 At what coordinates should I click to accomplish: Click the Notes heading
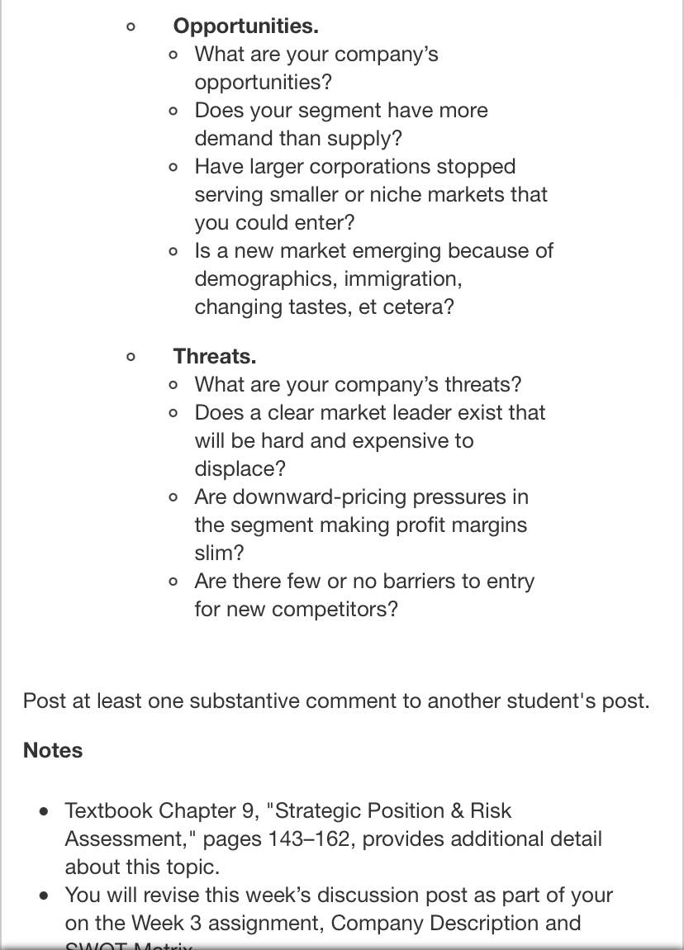coord(53,750)
